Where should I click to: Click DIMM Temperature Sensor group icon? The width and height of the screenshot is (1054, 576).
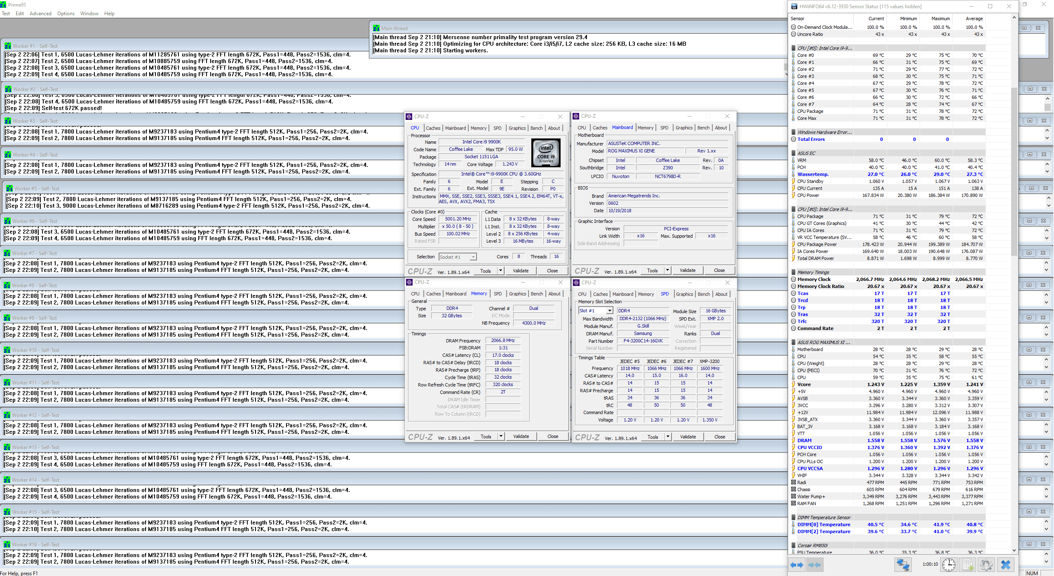tap(793, 517)
